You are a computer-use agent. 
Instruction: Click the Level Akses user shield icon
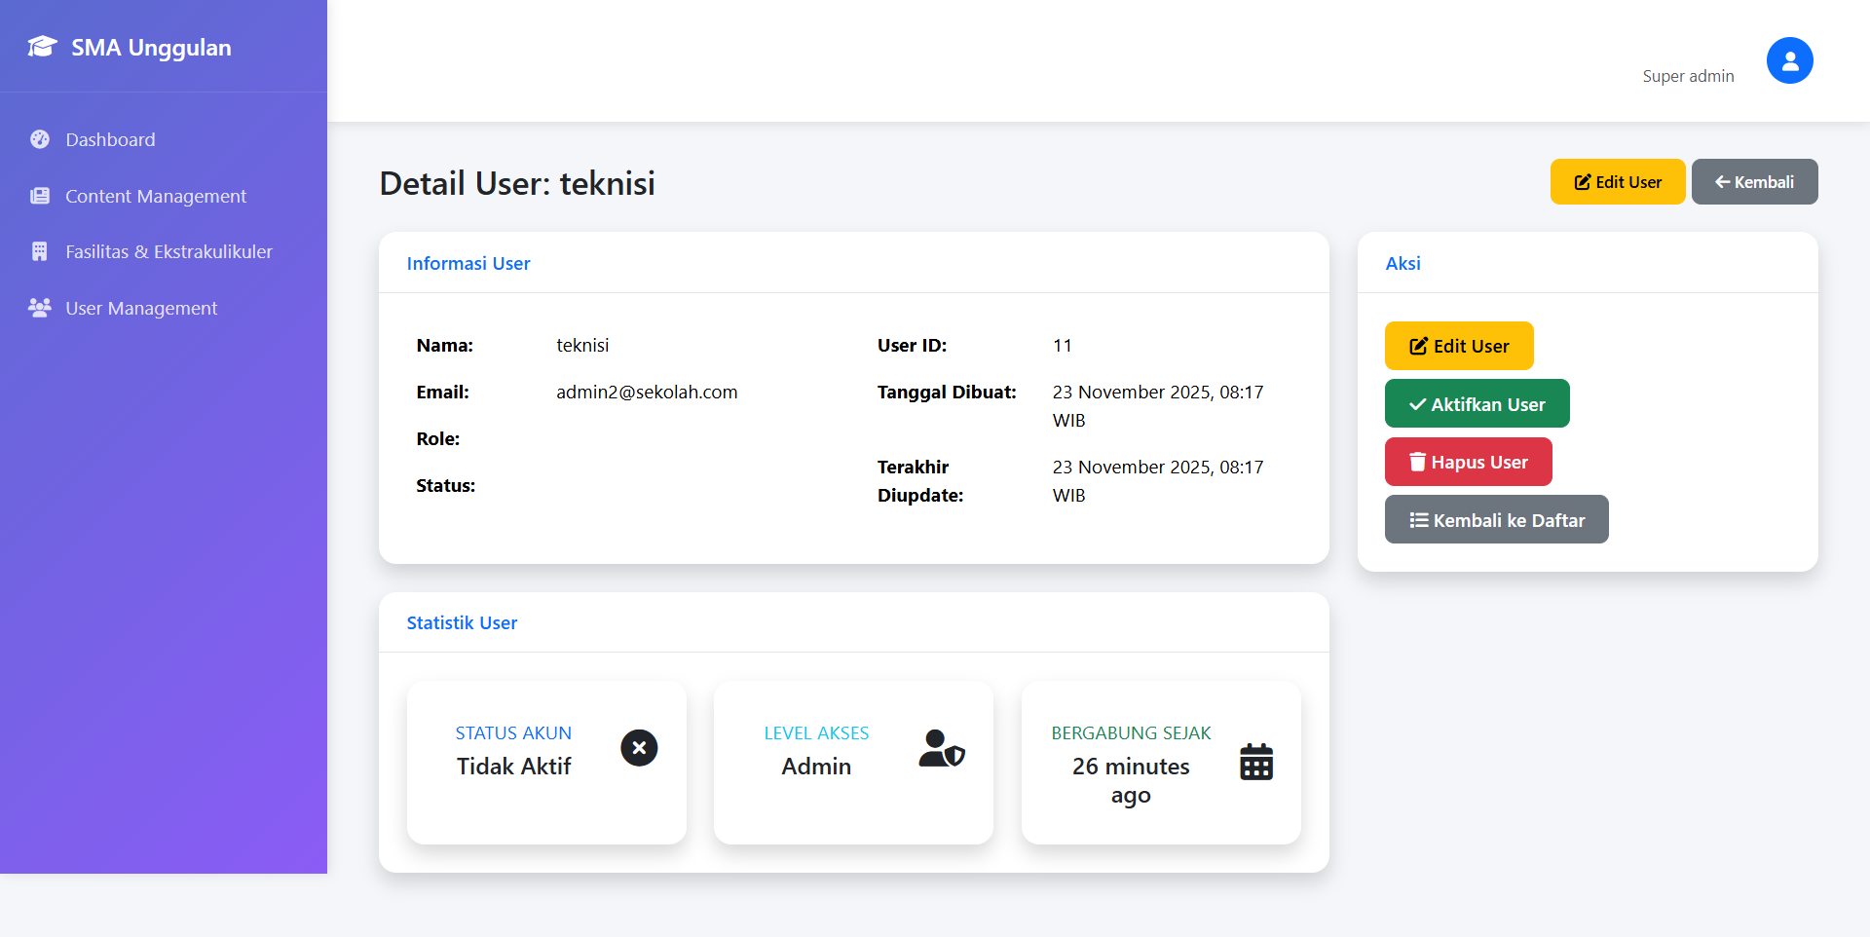click(942, 748)
